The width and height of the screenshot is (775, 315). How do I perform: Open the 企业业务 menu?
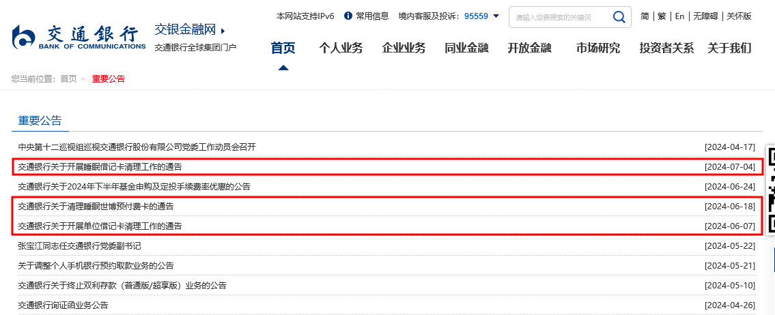(404, 48)
